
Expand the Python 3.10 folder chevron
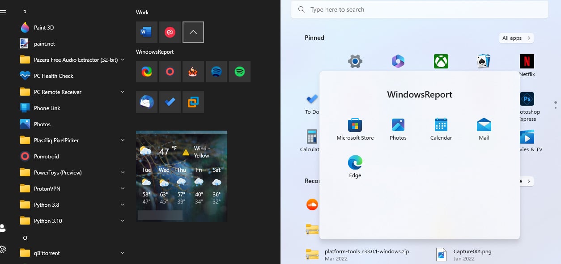coord(123,221)
